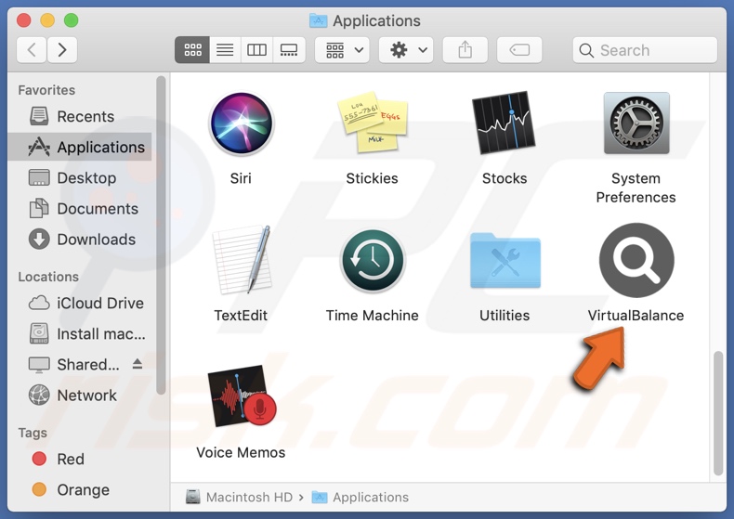Open the Action gear dropdown menu

pyautogui.click(x=406, y=49)
